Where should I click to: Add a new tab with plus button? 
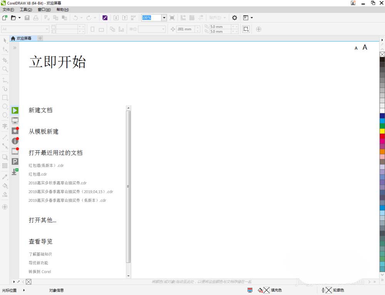(x=40, y=38)
